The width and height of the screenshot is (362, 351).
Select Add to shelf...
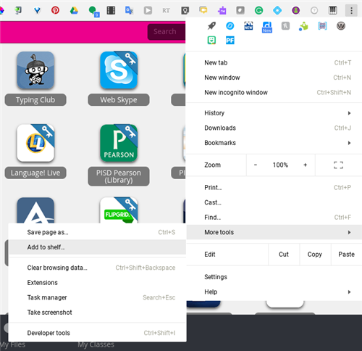[x=98, y=247]
